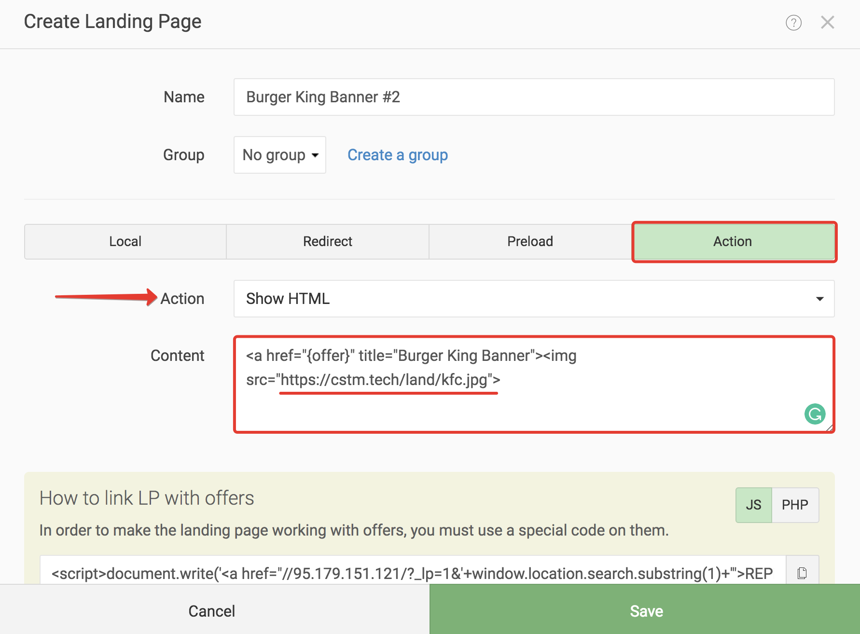Close the Create Landing Page dialog

point(828,22)
